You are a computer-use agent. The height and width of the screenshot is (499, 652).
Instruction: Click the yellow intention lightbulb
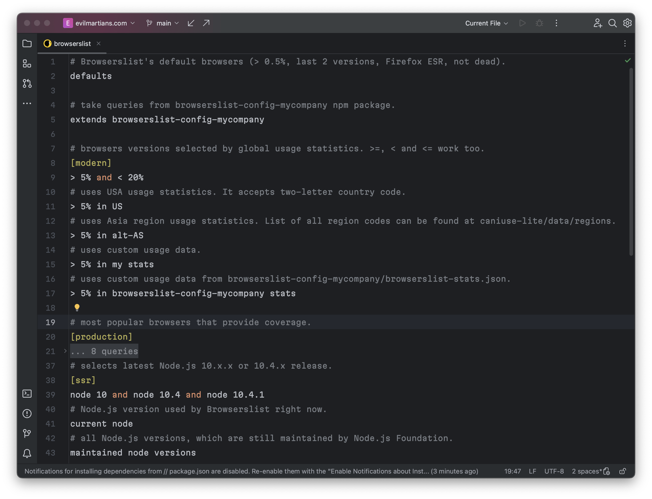[77, 307]
